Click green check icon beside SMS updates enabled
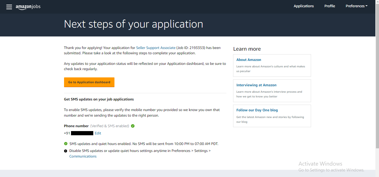The height and width of the screenshot is (177, 379). click(x=66, y=144)
